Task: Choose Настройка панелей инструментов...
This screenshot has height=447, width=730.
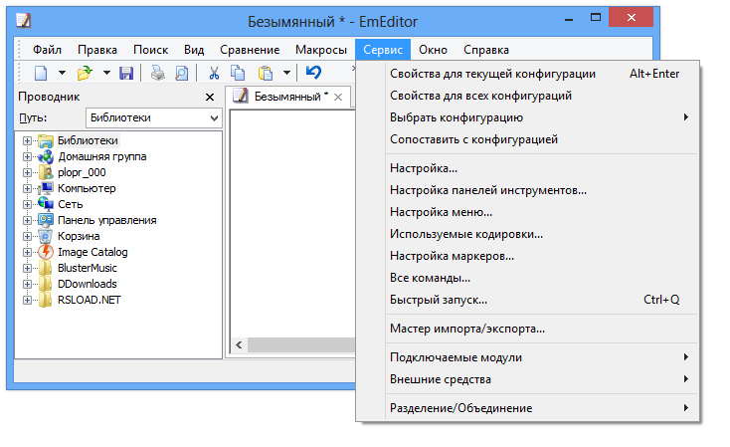Action: tap(528, 190)
